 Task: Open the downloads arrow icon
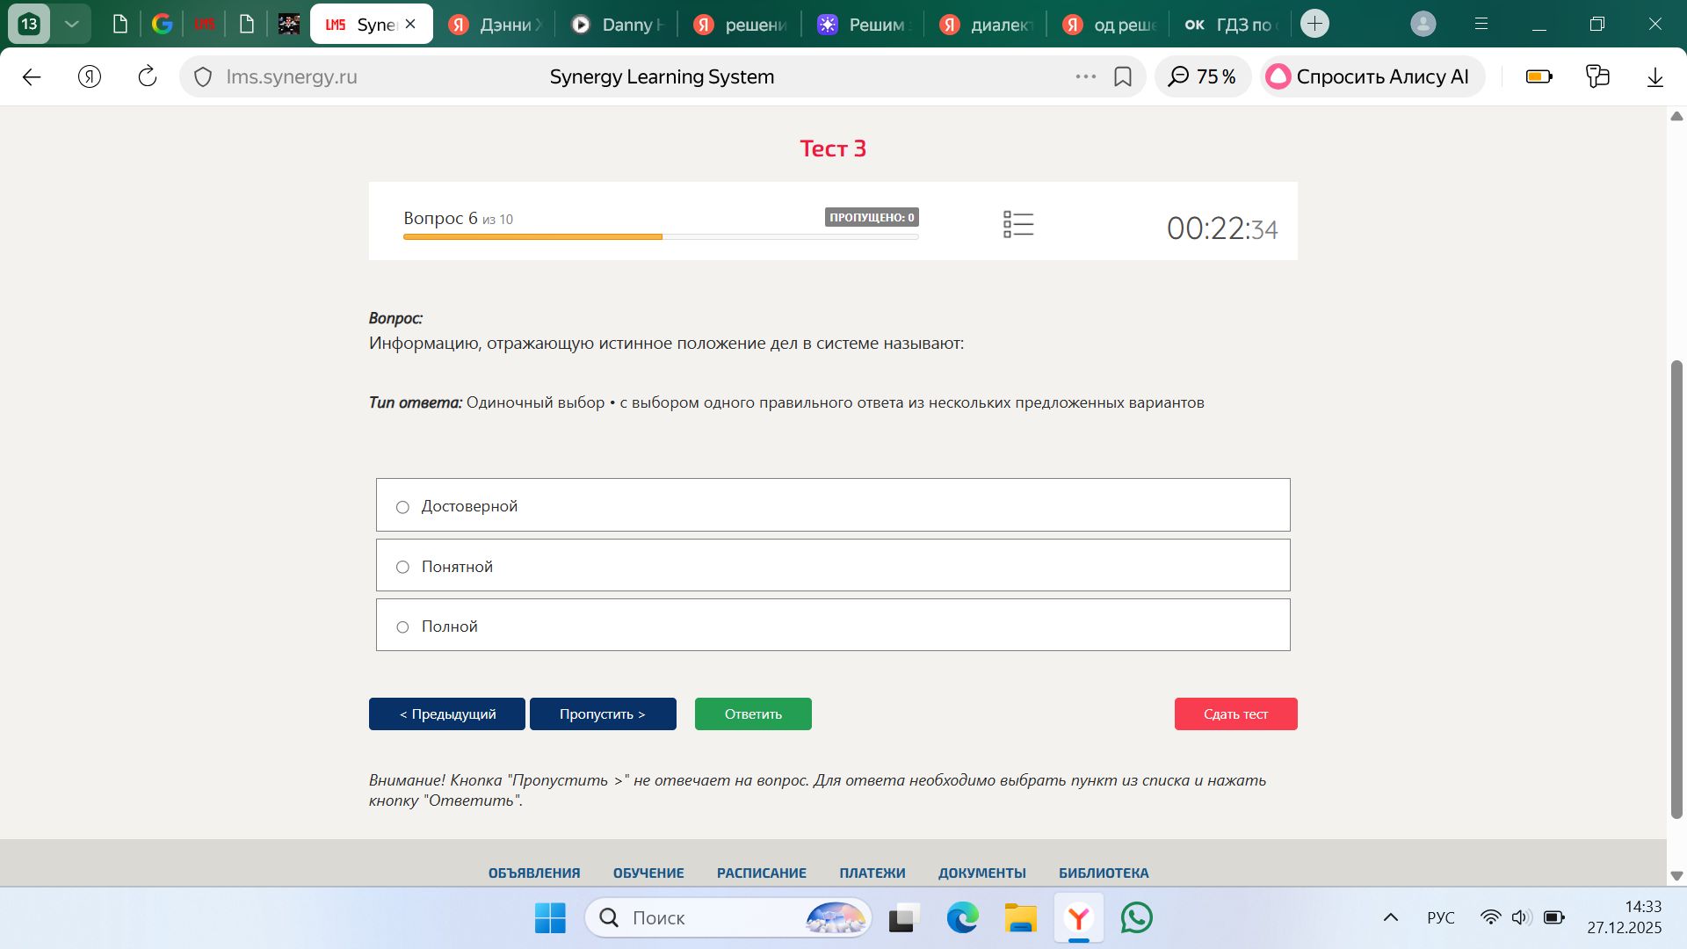click(1655, 76)
